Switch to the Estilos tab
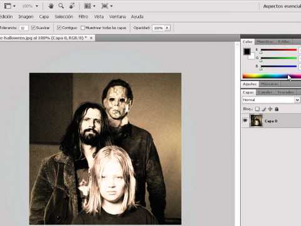Image resolution: width=301 pixels, height=226 pixels. (284, 42)
